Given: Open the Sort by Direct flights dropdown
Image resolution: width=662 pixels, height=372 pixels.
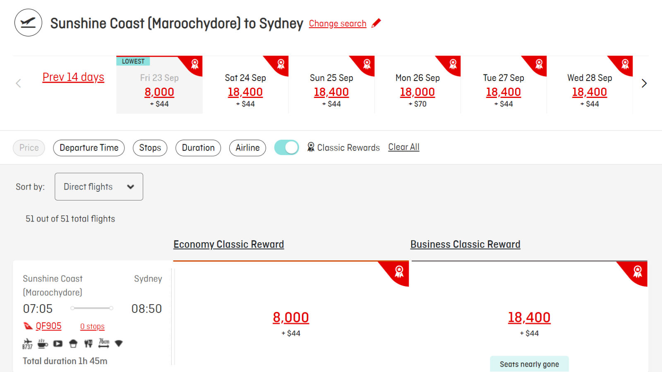Looking at the screenshot, I should point(99,186).
